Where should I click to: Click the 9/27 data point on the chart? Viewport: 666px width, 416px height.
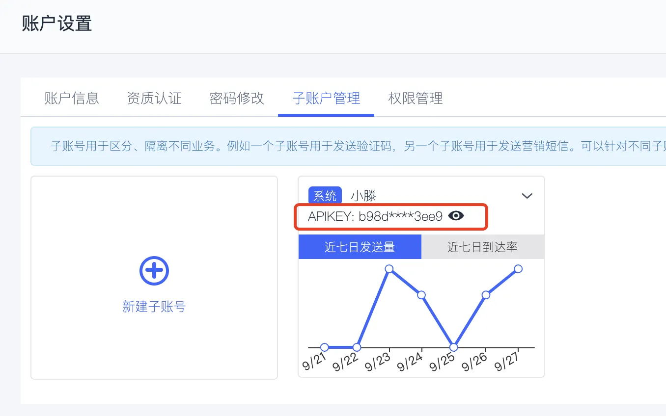pos(518,269)
